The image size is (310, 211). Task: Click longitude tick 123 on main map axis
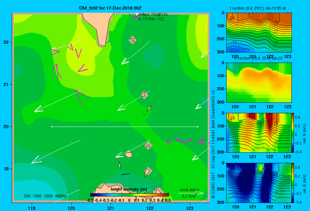click(x=190, y=208)
